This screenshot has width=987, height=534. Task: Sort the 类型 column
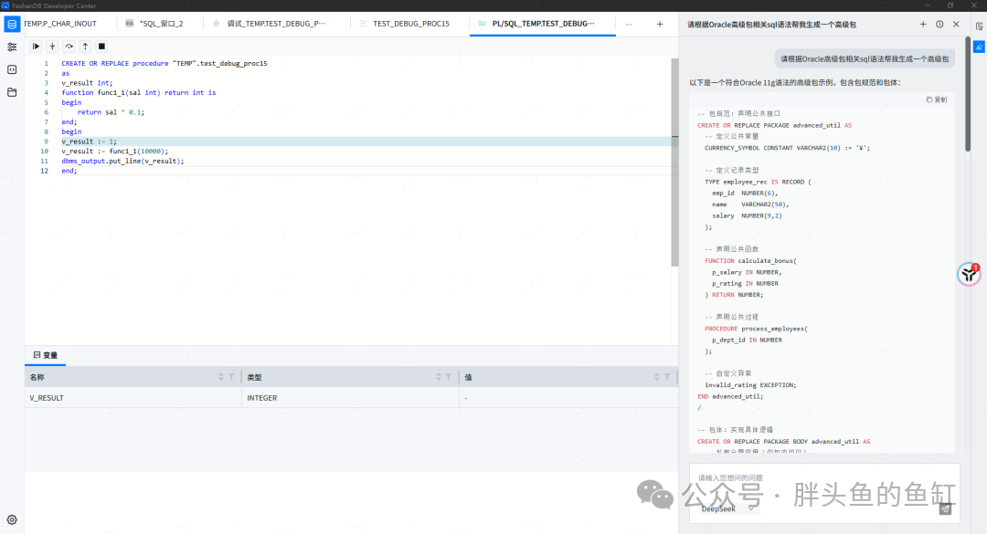coord(438,377)
